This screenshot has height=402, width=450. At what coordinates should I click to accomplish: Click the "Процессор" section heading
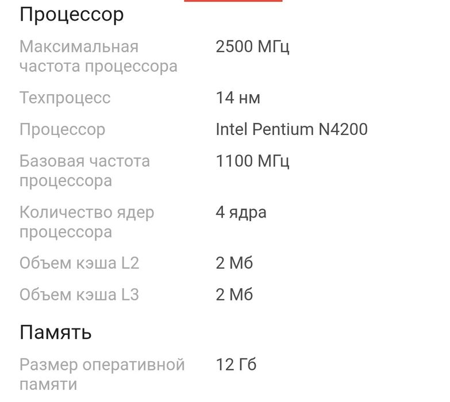(72, 15)
